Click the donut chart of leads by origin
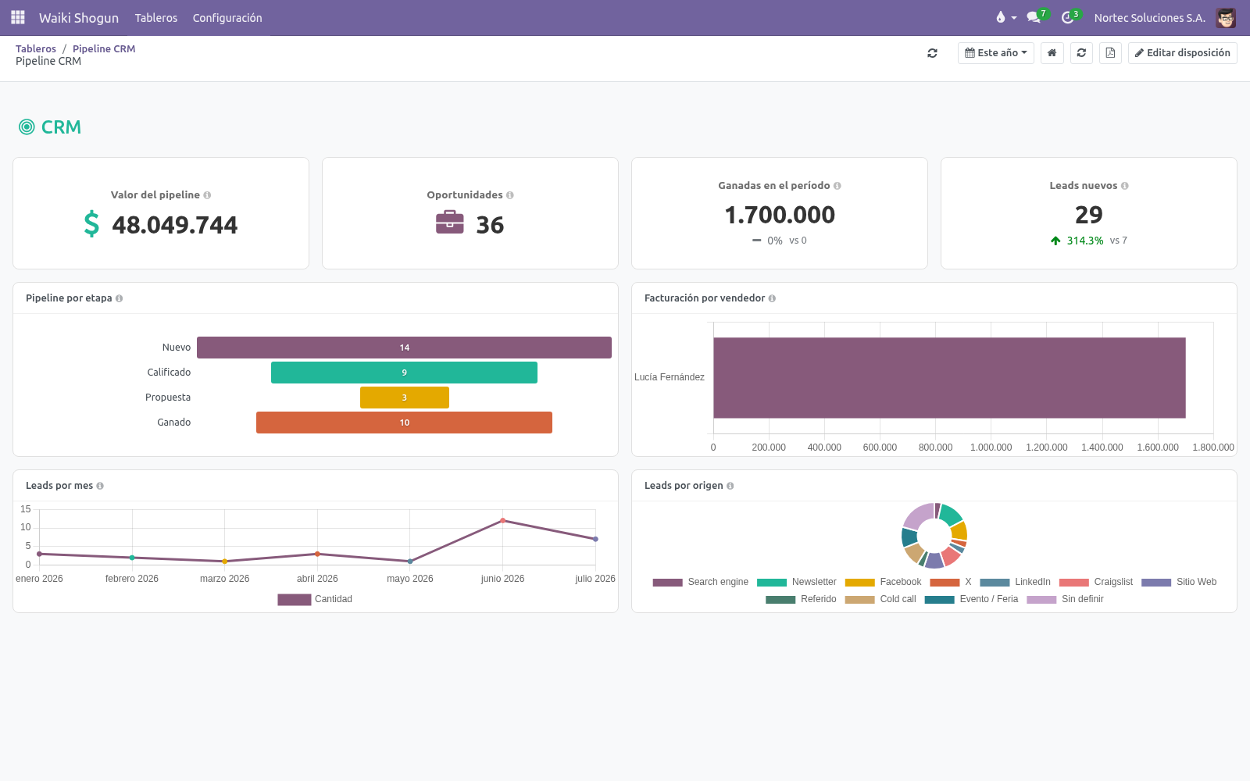Screen dimensions: 1250x781 (934, 536)
